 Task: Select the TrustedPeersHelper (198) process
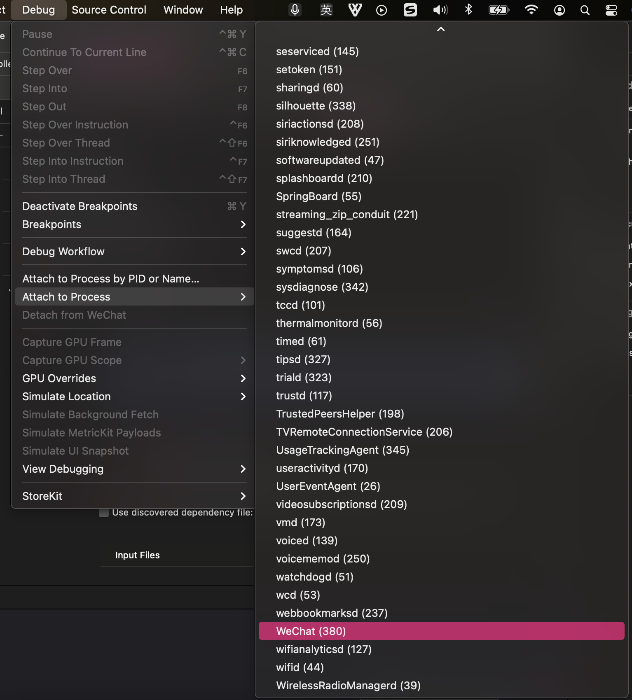coord(442,414)
